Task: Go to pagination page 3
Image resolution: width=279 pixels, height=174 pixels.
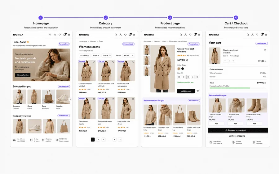Action: [104, 140]
